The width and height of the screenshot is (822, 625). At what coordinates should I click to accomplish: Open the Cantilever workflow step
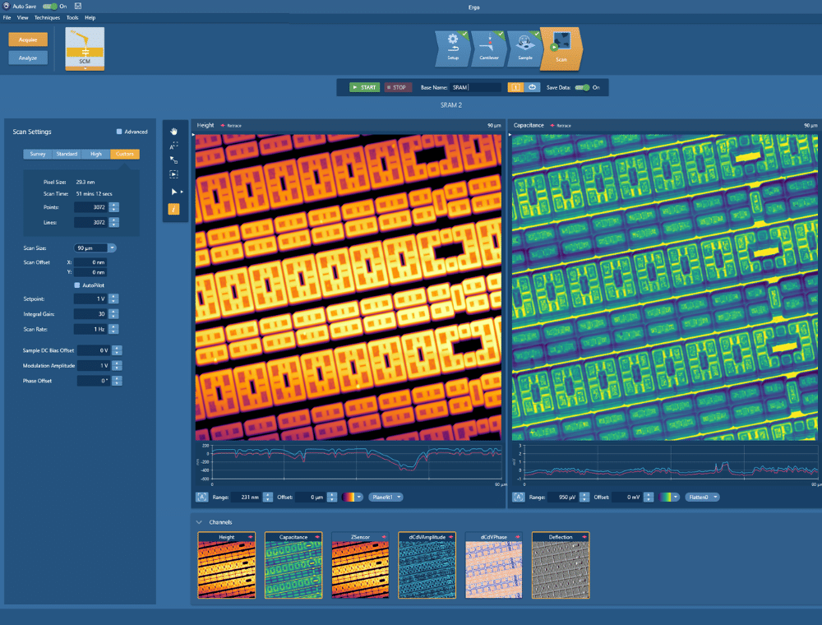tap(489, 48)
